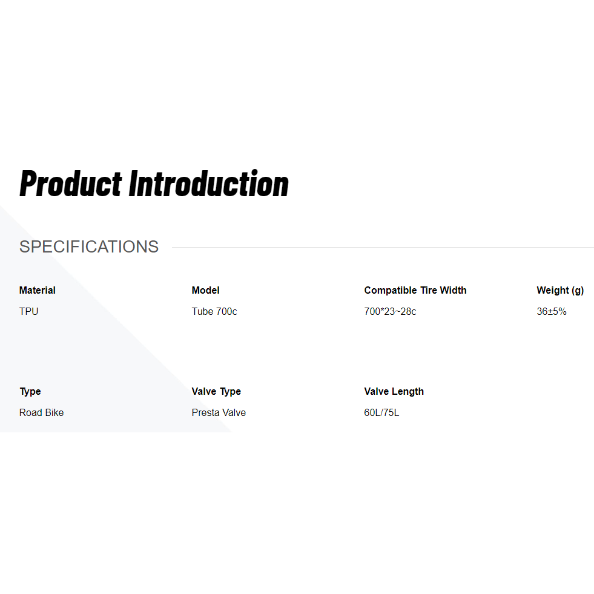Click the Model label
The height and width of the screenshot is (594, 594).
point(205,291)
